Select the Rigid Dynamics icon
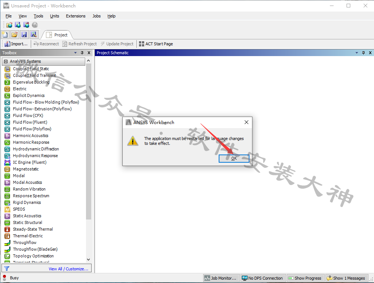Viewport: 374px width, 283px height. tap(7, 203)
